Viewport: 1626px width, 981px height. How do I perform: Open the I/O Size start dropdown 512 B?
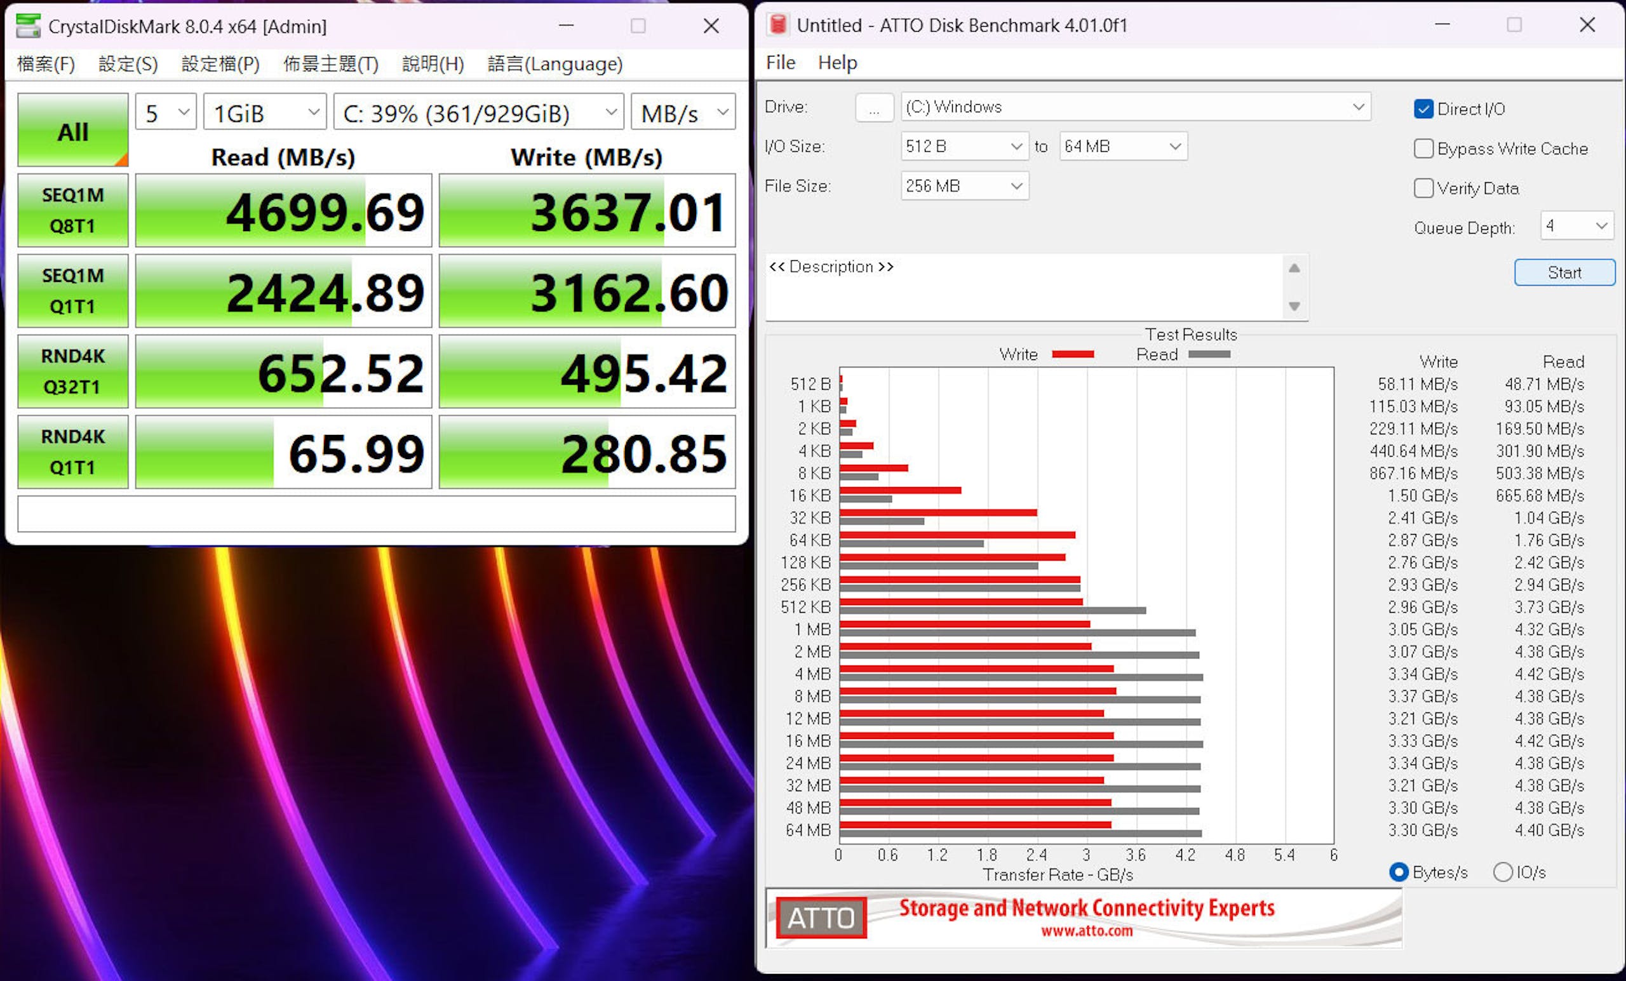pyautogui.click(x=964, y=147)
